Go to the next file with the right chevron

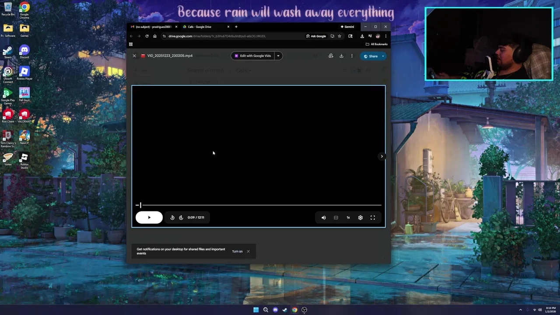381,156
